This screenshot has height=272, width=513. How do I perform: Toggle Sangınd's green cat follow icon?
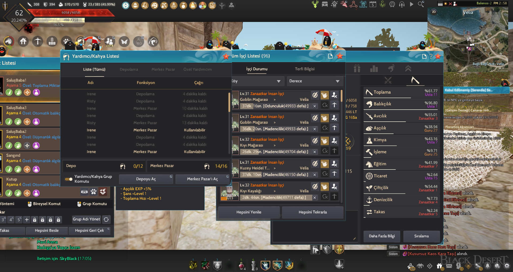point(9,169)
